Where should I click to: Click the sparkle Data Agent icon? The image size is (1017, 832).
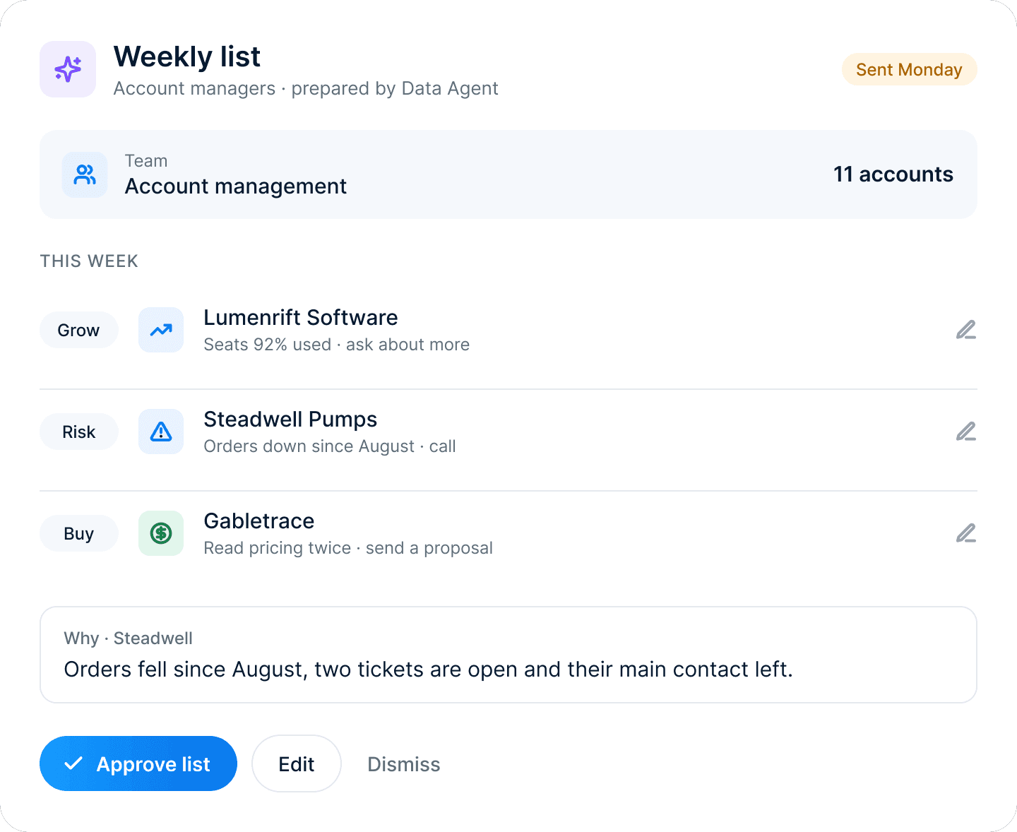click(x=68, y=69)
